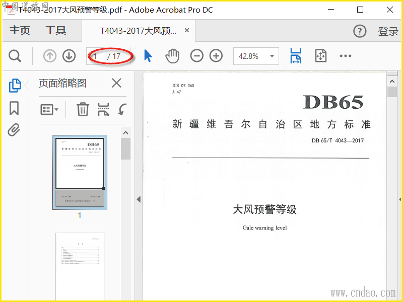Close the T4043-2017 document tab
The image size is (403, 302).
(x=187, y=31)
